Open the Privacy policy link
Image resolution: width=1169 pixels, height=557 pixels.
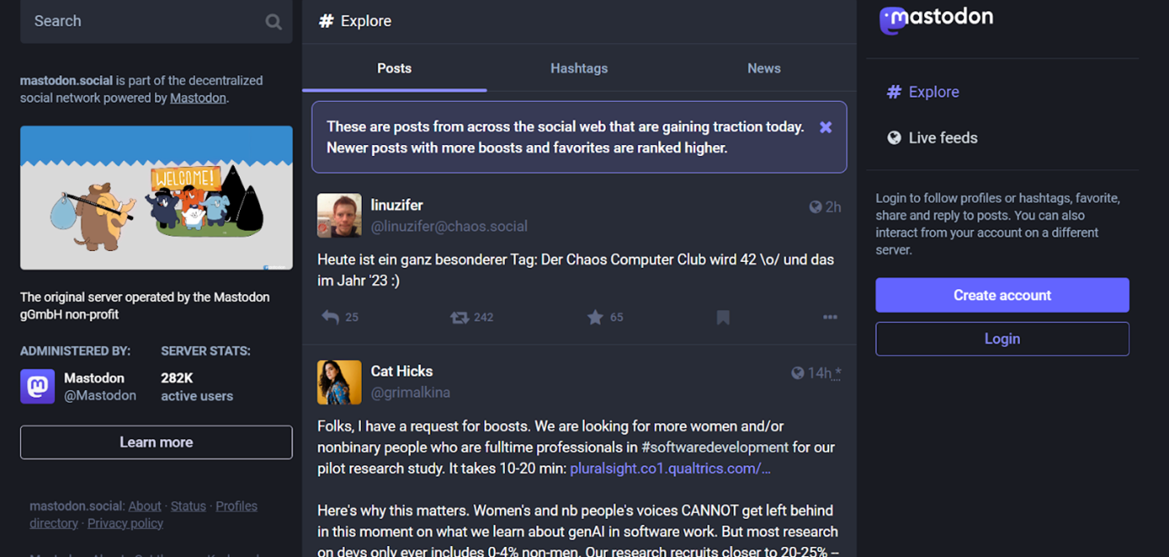pos(125,523)
